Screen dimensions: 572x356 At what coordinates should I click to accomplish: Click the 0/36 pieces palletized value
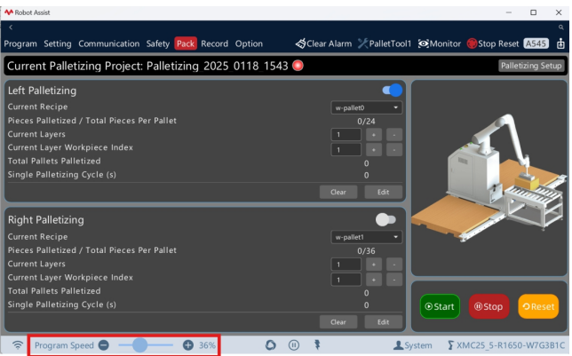(x=366, y=251)
